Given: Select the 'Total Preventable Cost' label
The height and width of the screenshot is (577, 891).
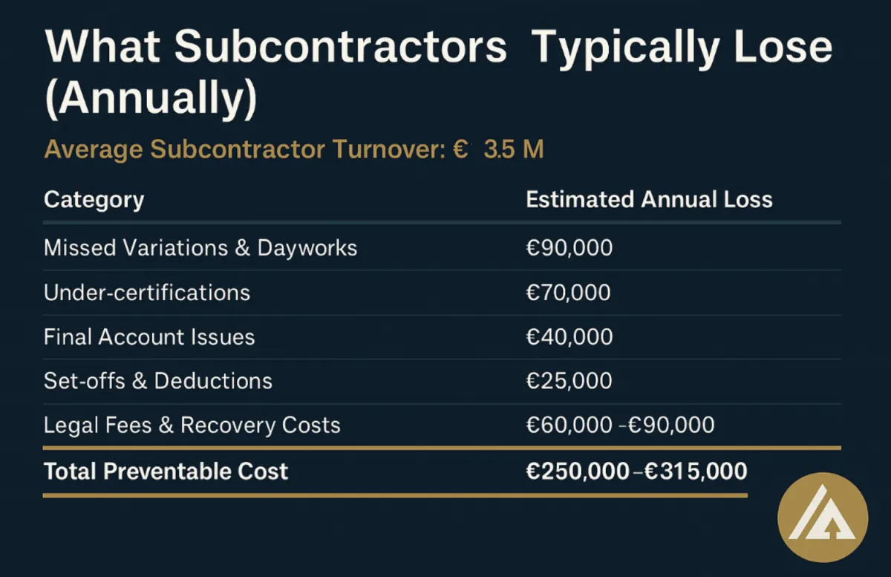Looking at the screenshot, I should (166, 471).
